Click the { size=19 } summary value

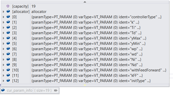click(43, 90)
